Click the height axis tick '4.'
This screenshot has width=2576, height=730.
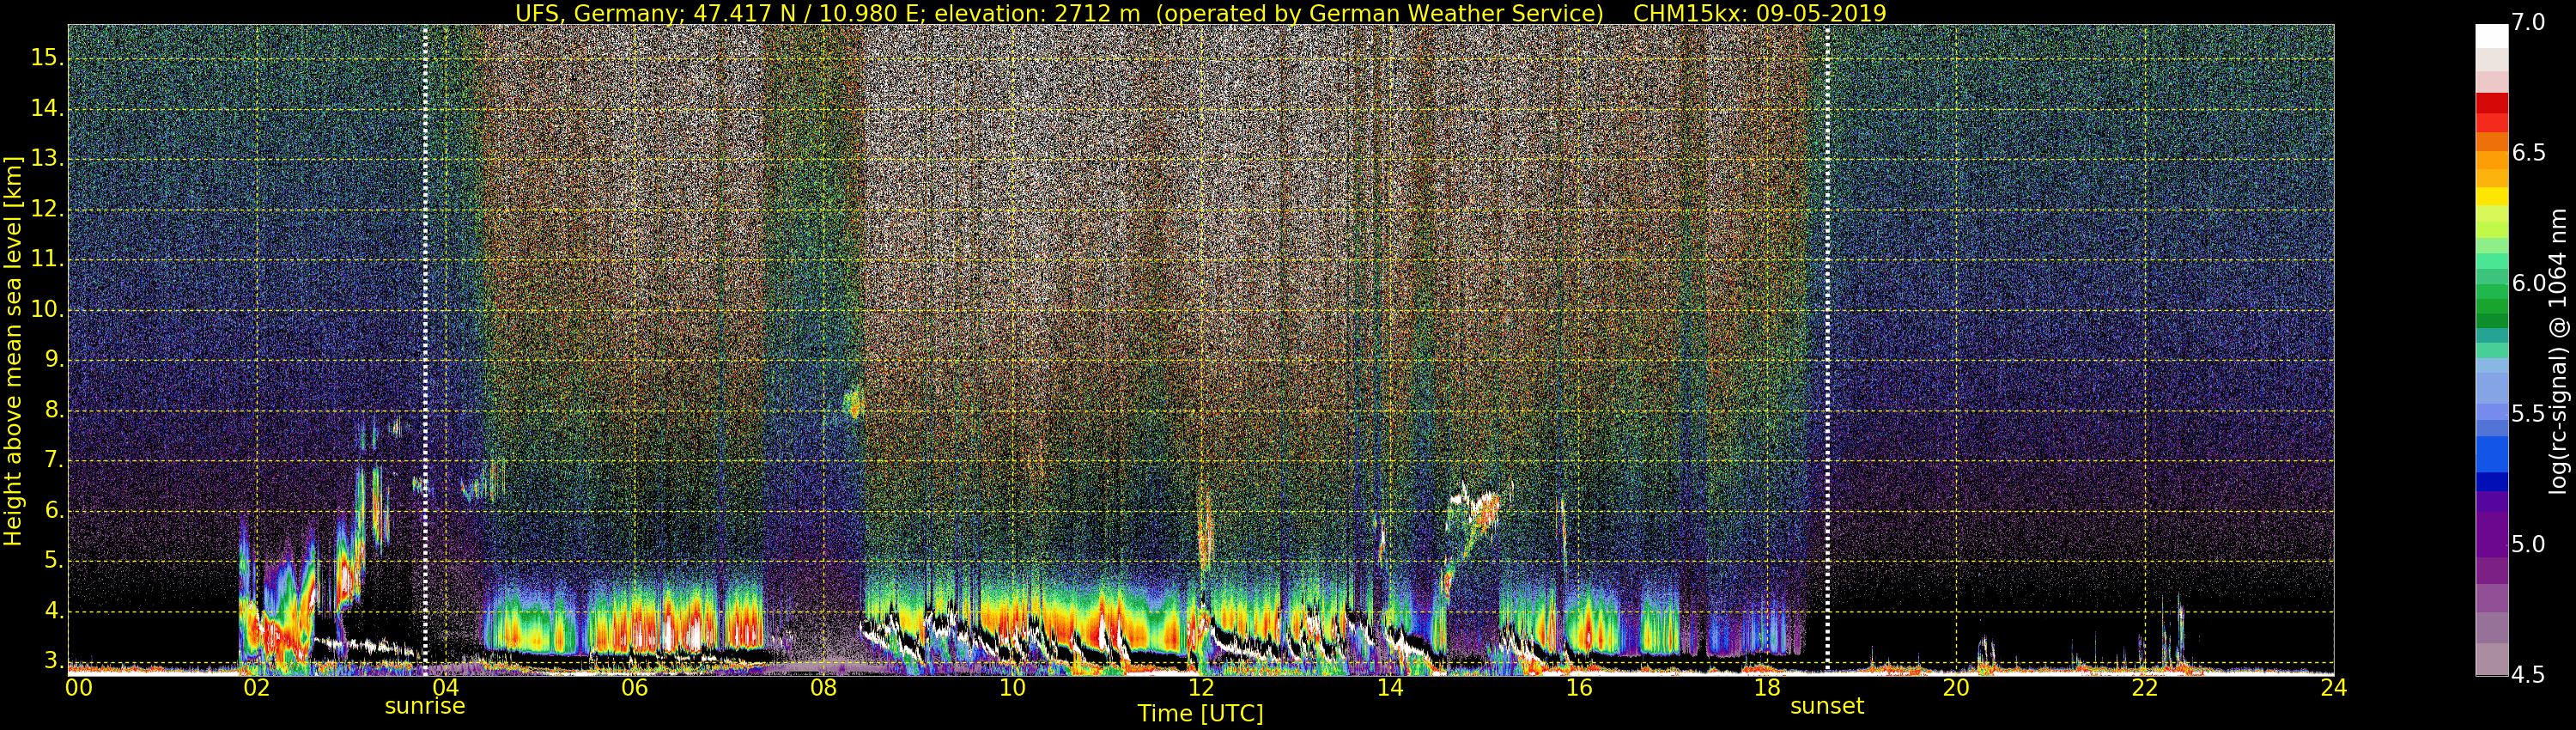[x=53, y=611]
